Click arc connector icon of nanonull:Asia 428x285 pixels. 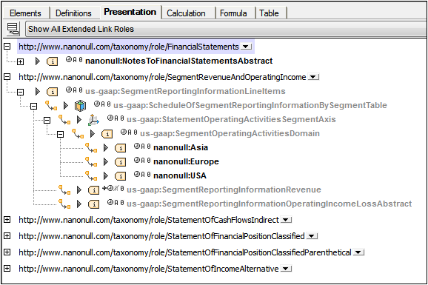pyautogui.click(x=91, y=148)
